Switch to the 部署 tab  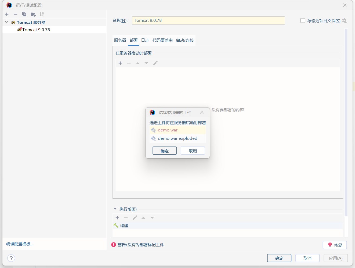click(133, 40)
